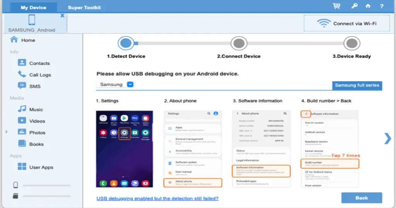
Task: Click the phone storage icon
Action: coord(15,185)
